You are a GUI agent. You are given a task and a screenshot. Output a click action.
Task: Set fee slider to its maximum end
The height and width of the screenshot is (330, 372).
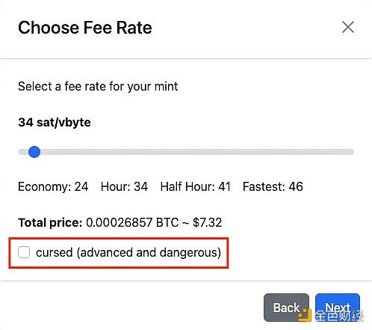[351, 152]
